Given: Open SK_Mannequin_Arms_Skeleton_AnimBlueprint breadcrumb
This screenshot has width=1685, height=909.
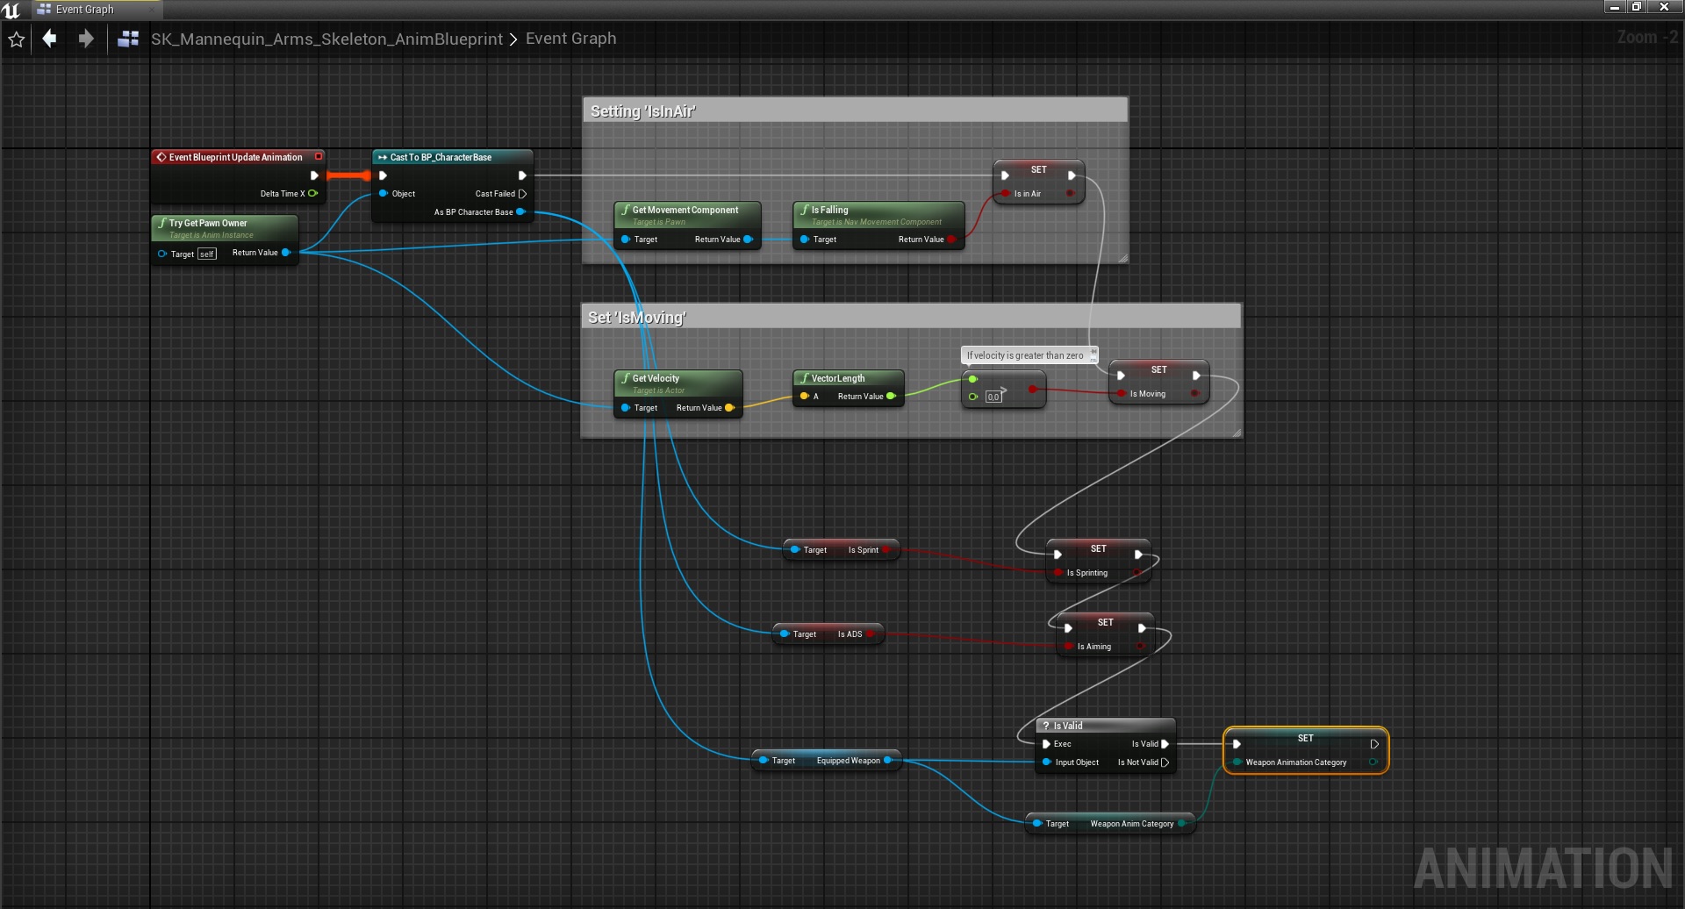Looking at the screenshot, I should click(x=326, y=39).
